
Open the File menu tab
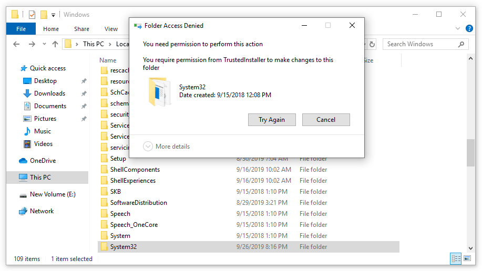21,29
